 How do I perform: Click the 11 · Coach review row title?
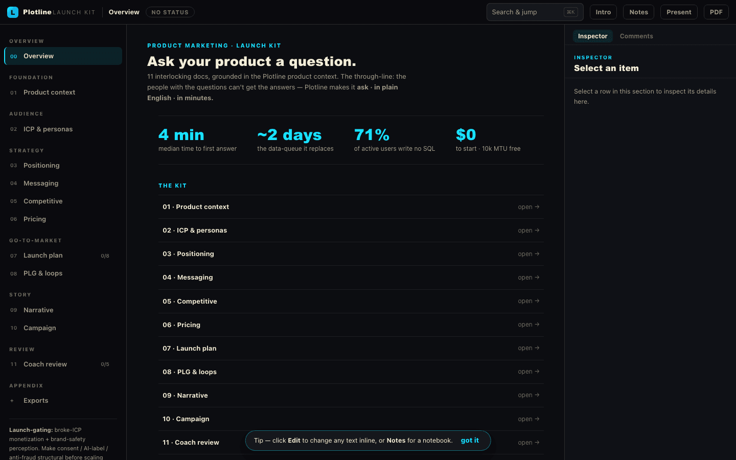point(191,443)
